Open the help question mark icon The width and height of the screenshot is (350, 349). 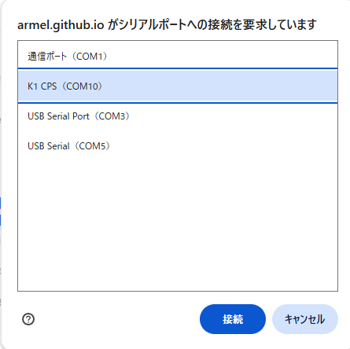click(28, 319)
